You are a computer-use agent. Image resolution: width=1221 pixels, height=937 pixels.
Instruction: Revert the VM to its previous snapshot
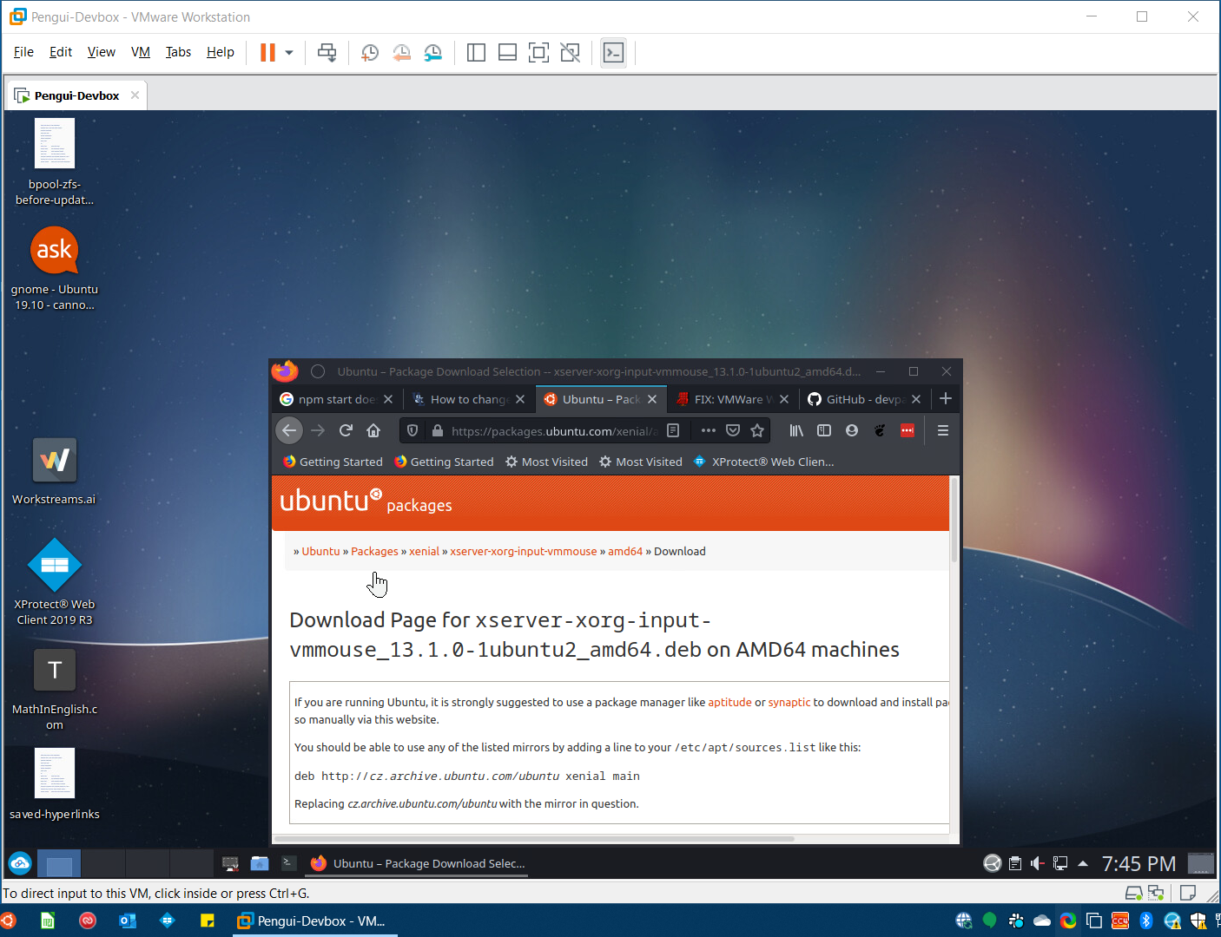401,53
